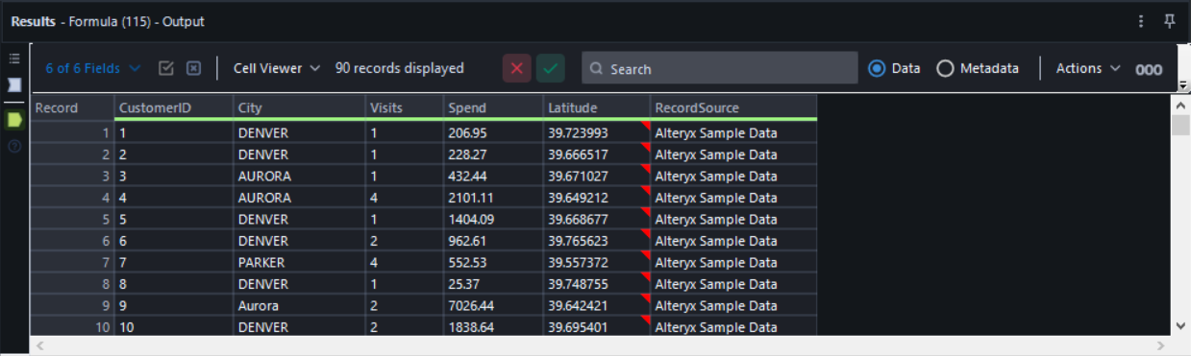Select the Metadata radio button

coord(945,68)
